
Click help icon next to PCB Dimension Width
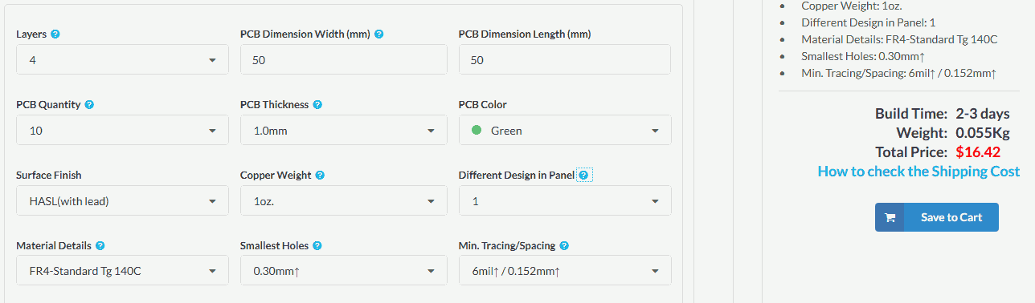tap(378, 34)
